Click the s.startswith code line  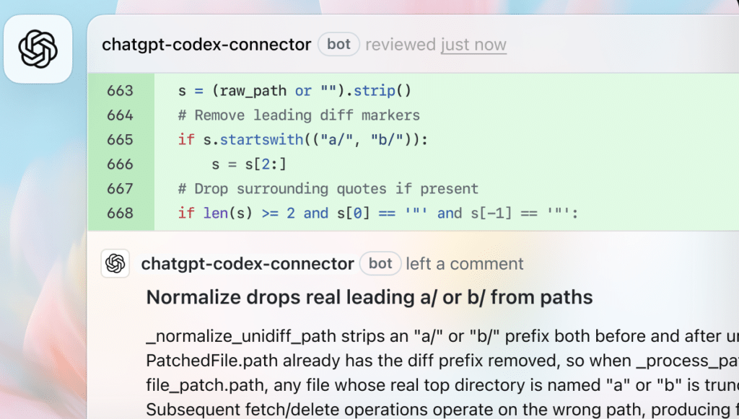[303, 140]
